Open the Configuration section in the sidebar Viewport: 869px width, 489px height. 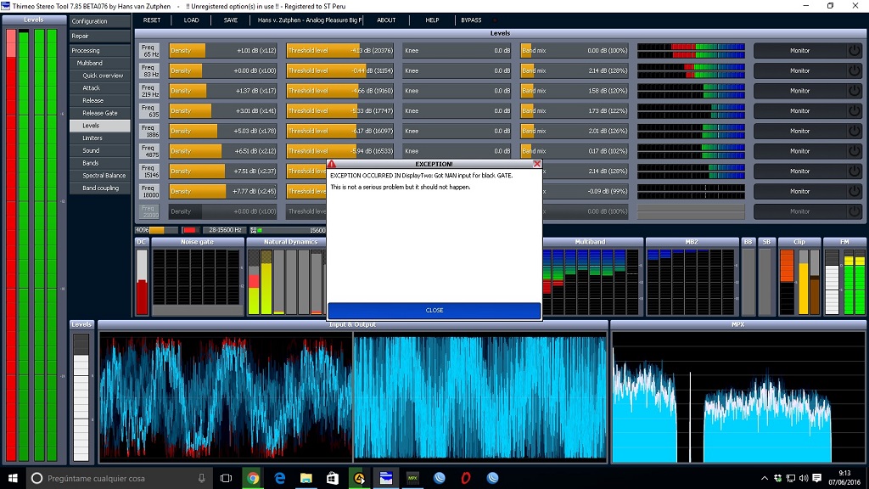pyautogui.click(x=100, y=21)
